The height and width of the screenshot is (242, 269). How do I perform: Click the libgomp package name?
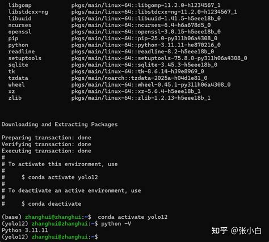coord(20,5)
